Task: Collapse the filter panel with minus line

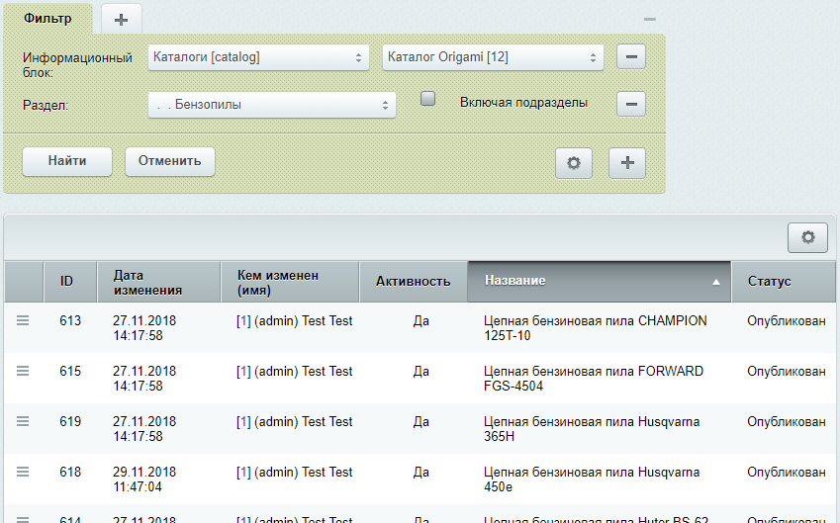Action: pos(650,19)
